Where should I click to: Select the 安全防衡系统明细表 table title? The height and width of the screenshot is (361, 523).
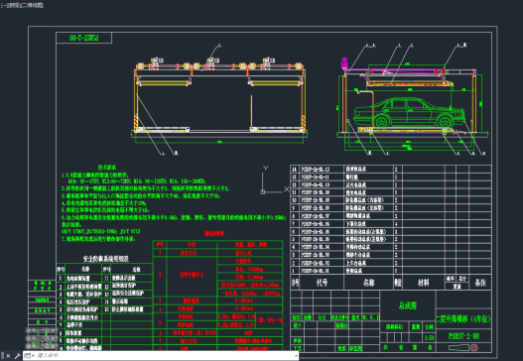[106, 259]
